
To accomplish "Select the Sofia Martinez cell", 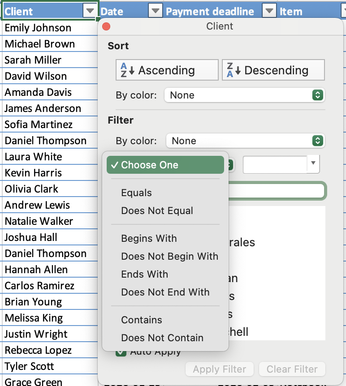I will click(x=39, y=124).
